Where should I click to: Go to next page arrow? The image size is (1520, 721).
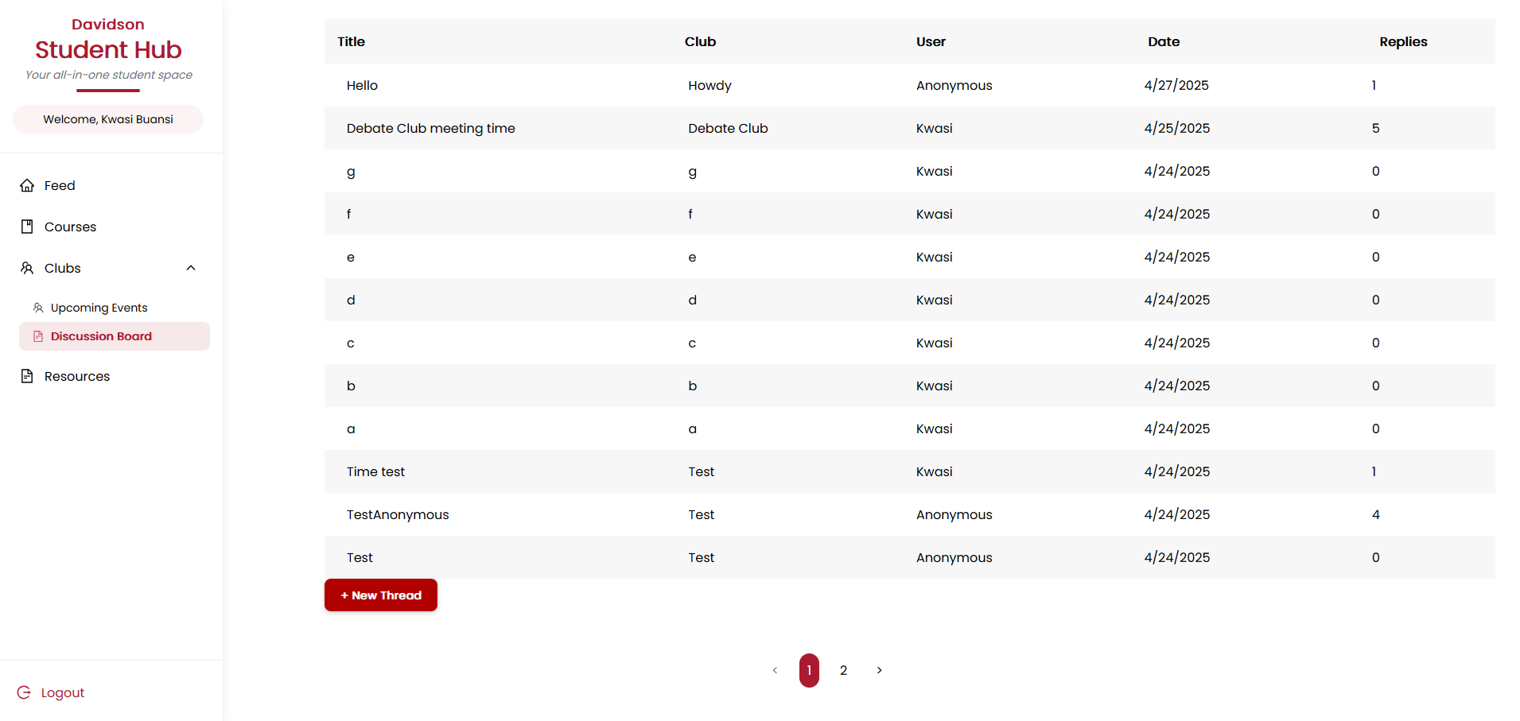[879, 670]
